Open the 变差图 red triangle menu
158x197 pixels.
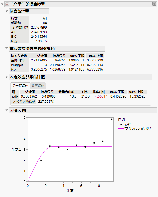click(x=11, y=110)
